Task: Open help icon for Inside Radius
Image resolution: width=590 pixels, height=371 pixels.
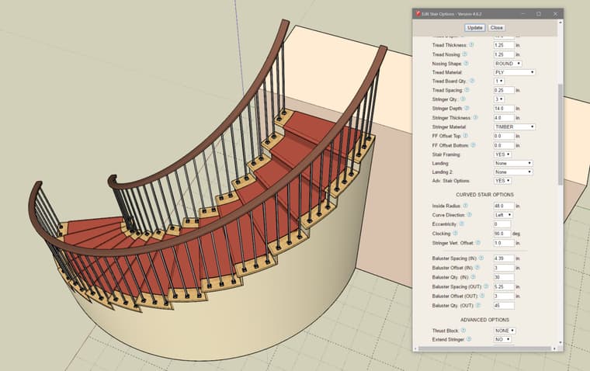Action: click(x=466, y=206)
